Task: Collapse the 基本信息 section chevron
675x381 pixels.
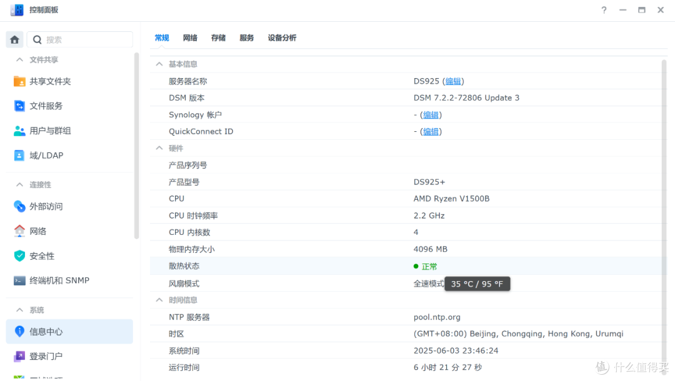Action: coord(159,64)
